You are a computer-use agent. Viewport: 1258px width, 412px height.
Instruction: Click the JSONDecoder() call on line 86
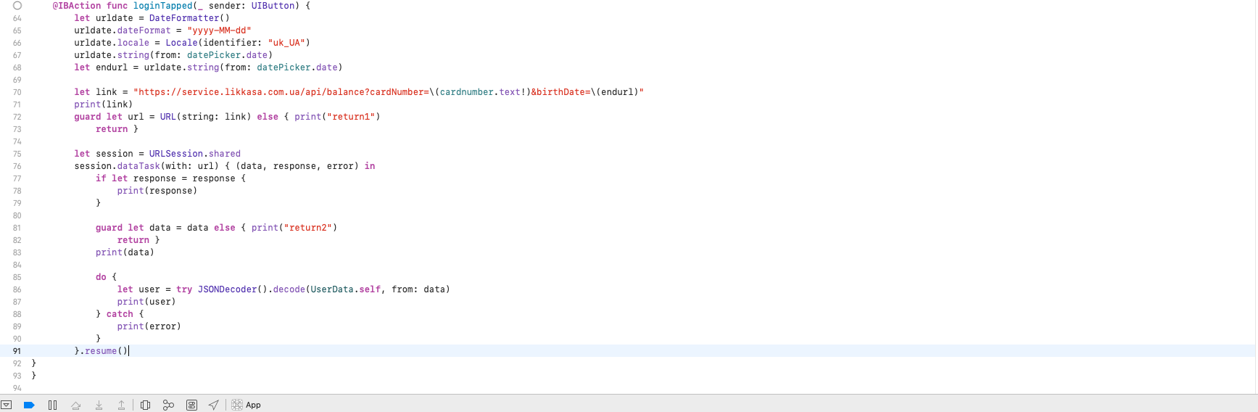(233, 289)
